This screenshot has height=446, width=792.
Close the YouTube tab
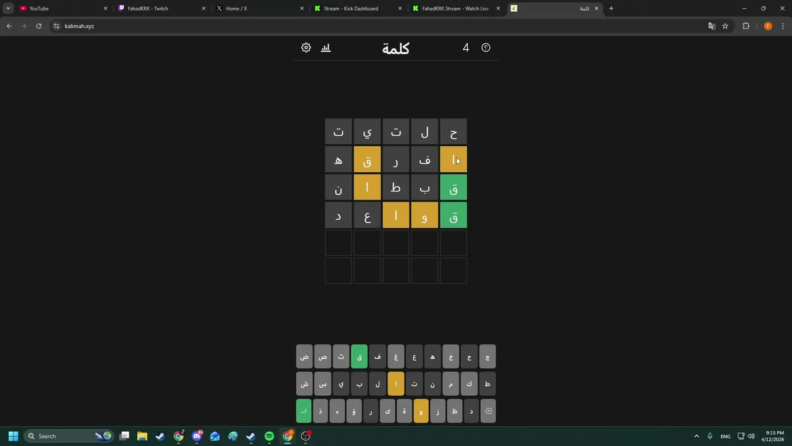pyautogui.click(x=105, y=9)
